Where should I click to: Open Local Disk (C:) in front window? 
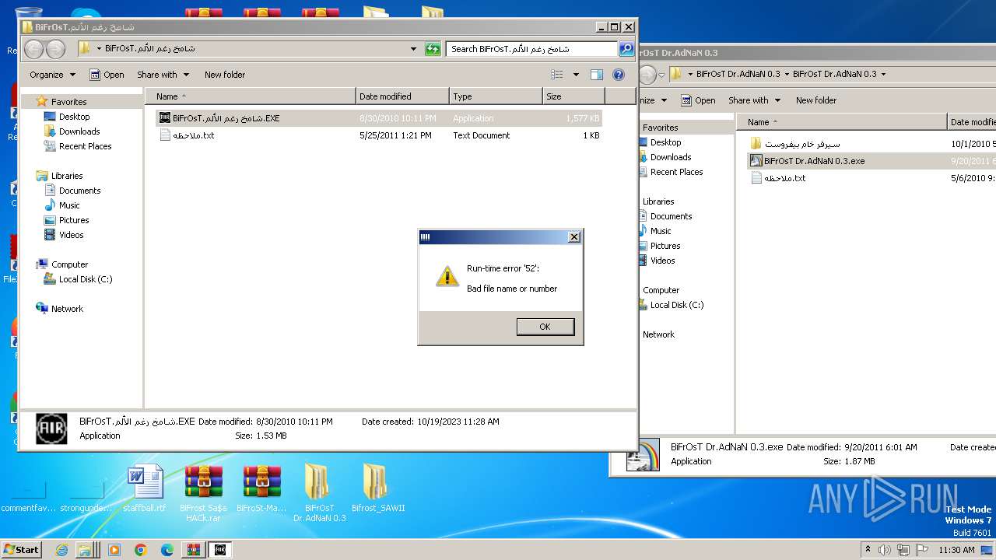tap(86, 279)
